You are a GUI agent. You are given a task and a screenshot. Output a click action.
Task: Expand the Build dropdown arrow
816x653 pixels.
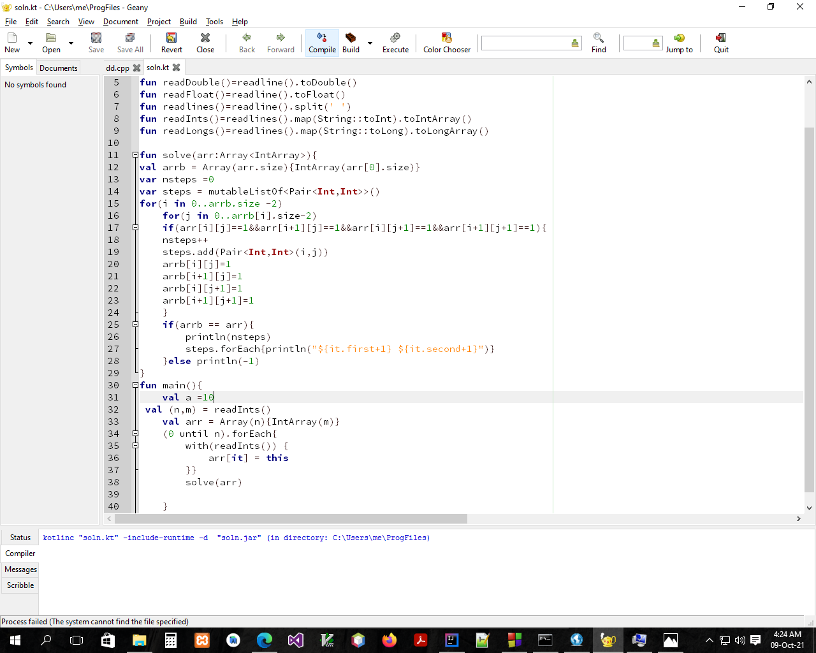(370, 43)
